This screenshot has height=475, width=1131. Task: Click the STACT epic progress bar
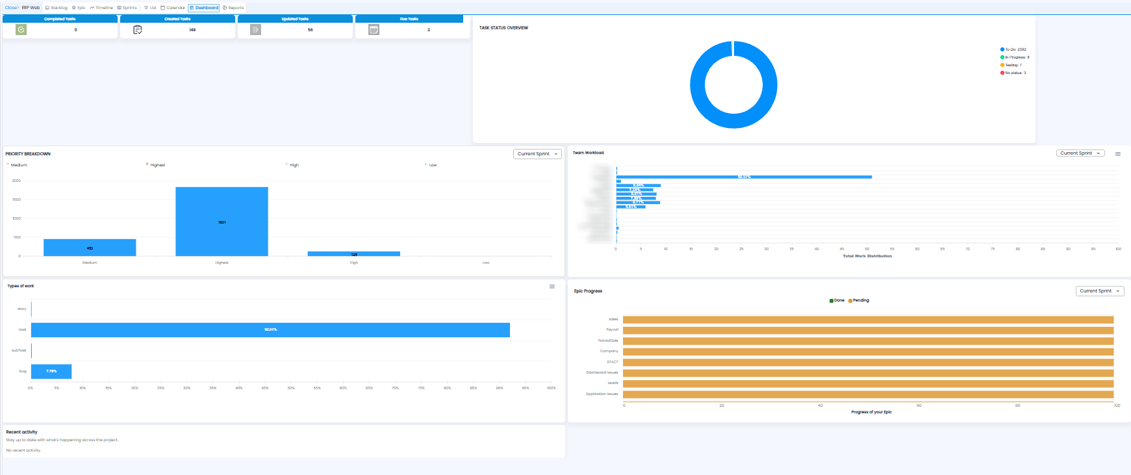(x=868, y=363)
